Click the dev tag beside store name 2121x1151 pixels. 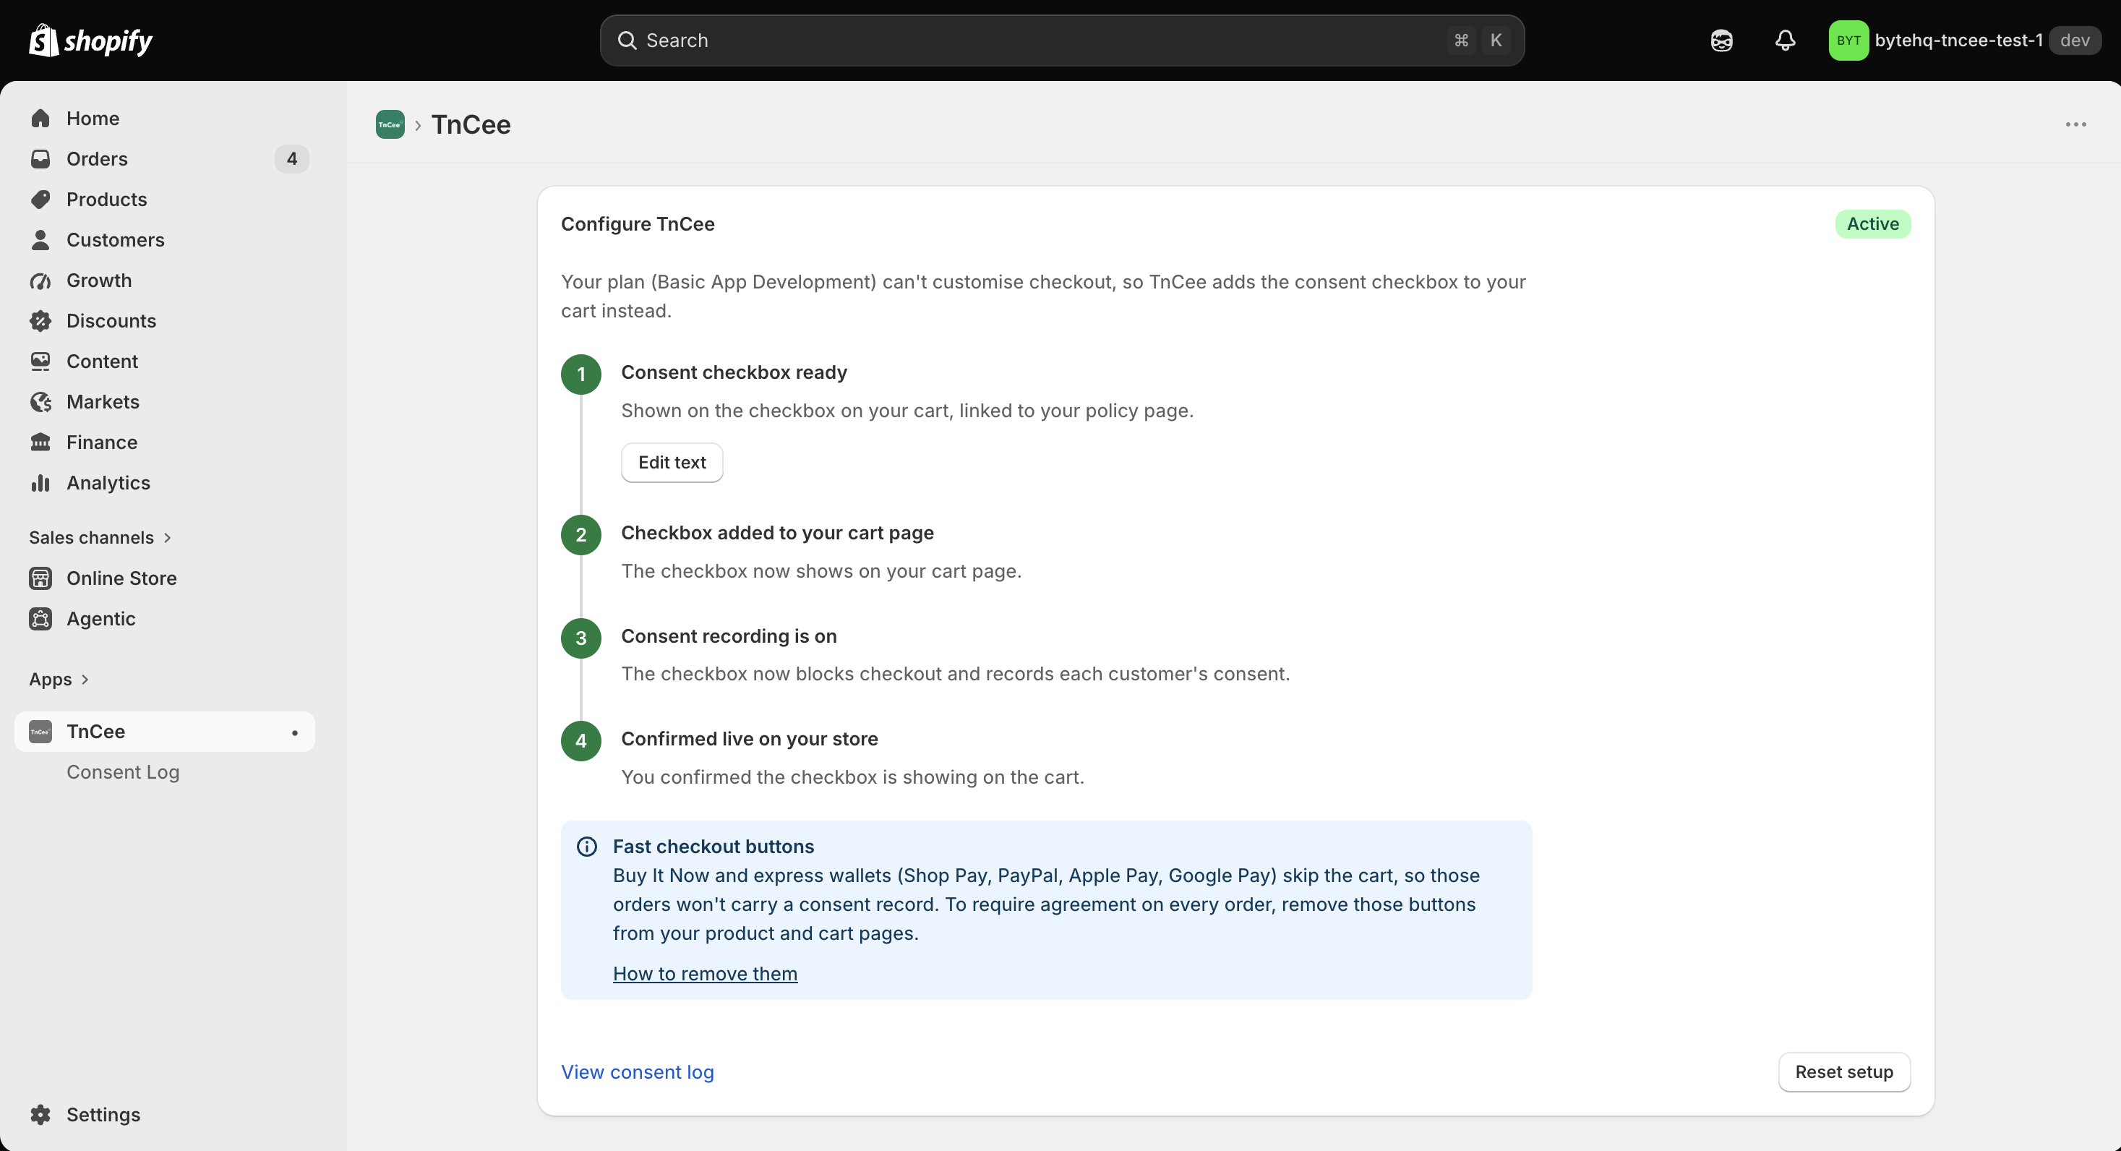pos(2075,40)
